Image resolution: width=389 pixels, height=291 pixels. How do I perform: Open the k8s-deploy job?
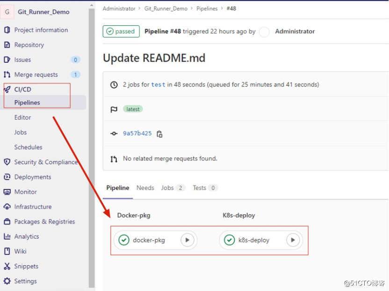(x=254, y=240)
